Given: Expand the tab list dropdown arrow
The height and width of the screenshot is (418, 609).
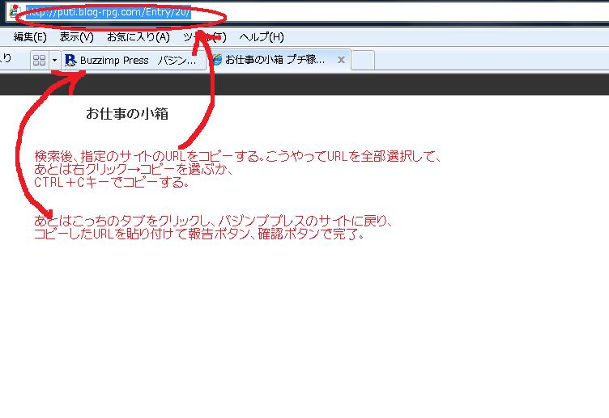Looking at the screenshot, I should point(54,60).
